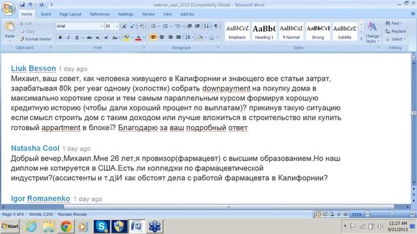The width and height of the screenshot is (417, 234).
Task: Click the Liuk Besson link
Action: 33,68
